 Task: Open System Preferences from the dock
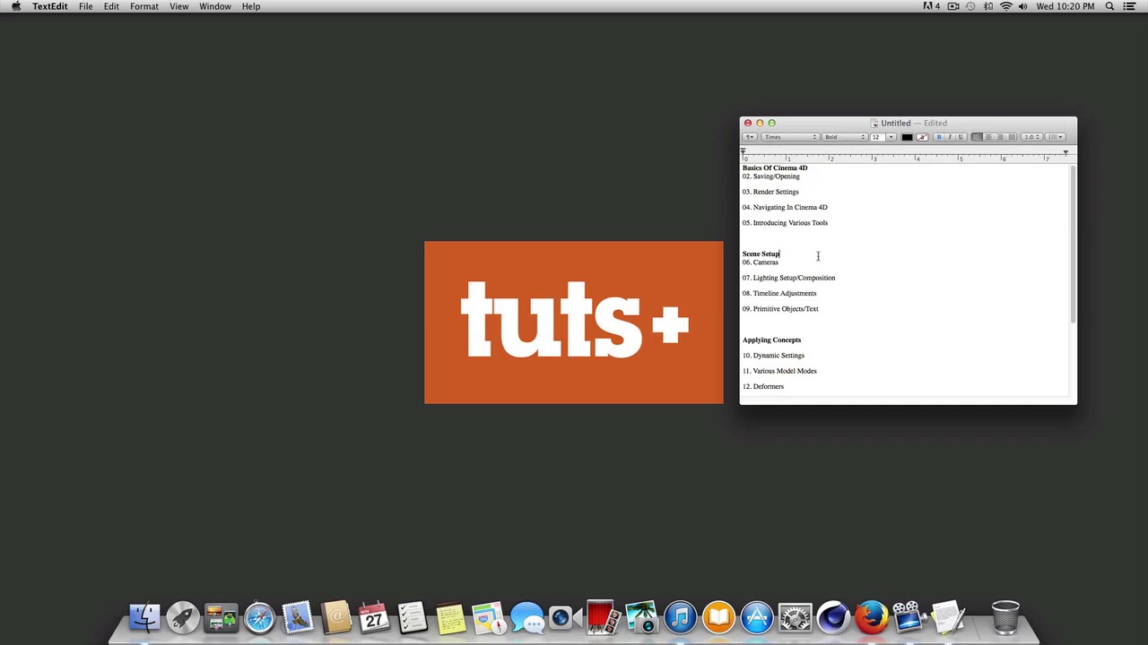pos(795,617)
